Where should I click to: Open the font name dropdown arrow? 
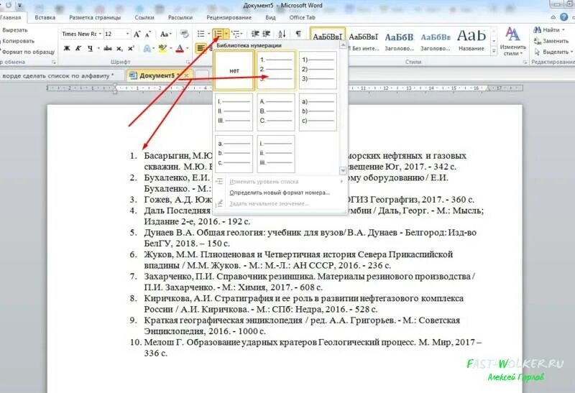click(x=100, y=34)
